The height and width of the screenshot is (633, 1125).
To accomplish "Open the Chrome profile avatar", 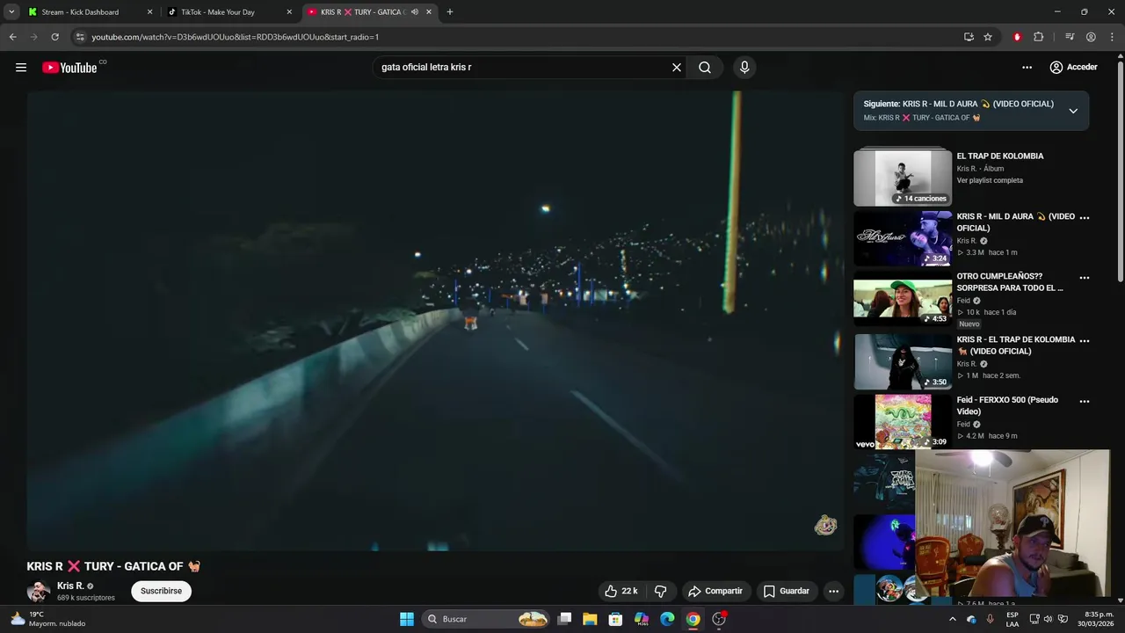I will click(1091, 37).
